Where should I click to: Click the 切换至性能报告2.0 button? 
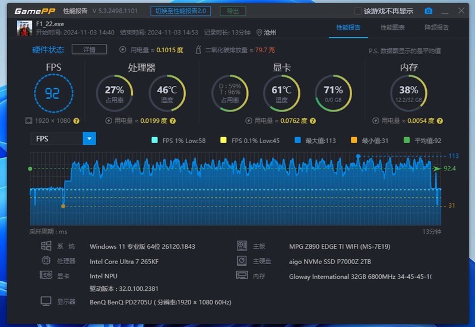click(181, 11)
